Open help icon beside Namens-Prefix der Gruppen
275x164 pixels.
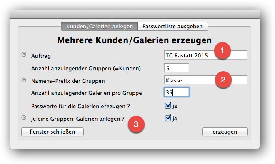pyautogui.click(x=24, y=80)
